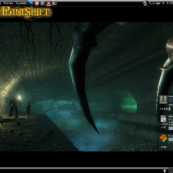Click the red disc launcher icon
Screen dimensions: 173x173
pos(37,3)
